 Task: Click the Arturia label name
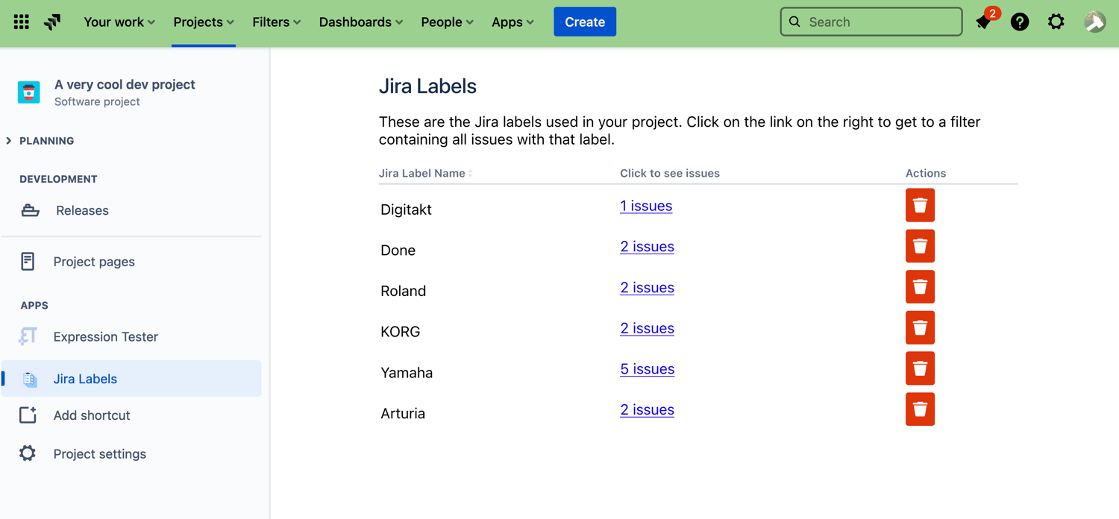point(403,413)
